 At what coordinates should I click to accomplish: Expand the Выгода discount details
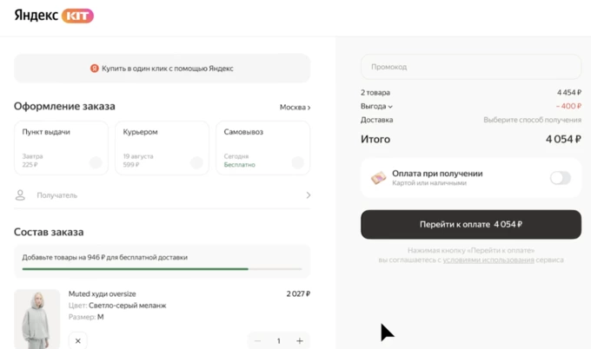click(376, 107)
